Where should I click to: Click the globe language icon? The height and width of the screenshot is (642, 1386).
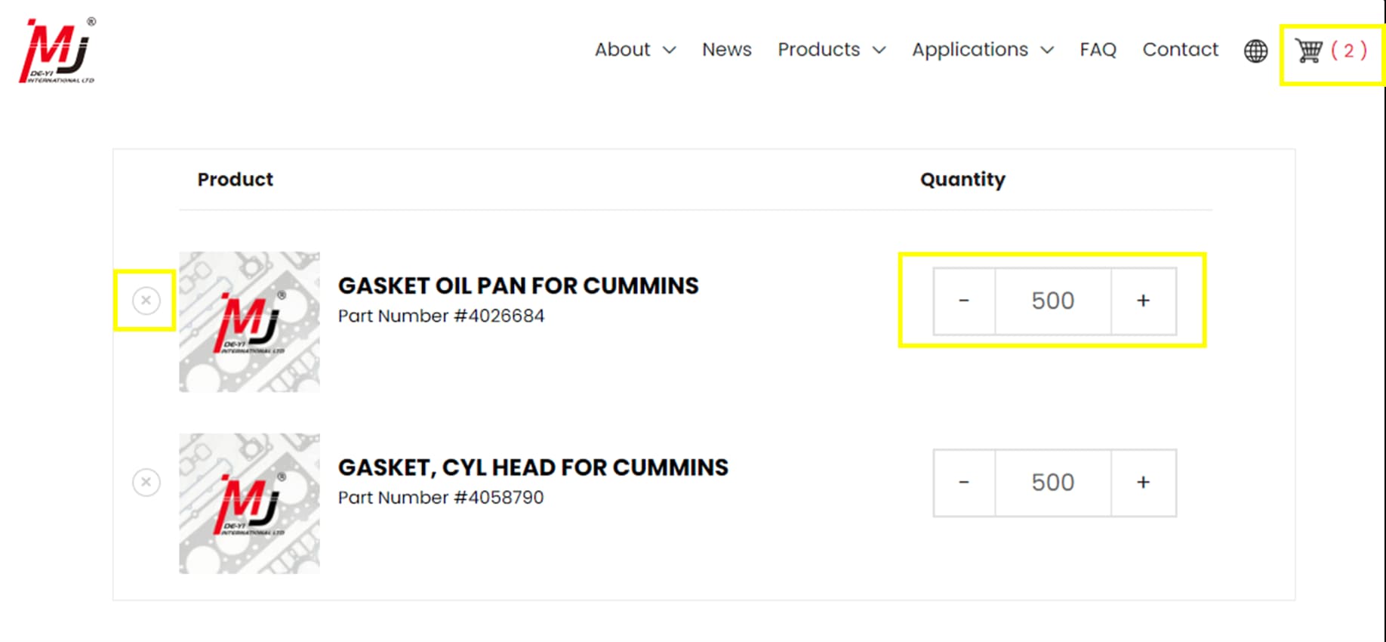click(x=1255, y=51)
